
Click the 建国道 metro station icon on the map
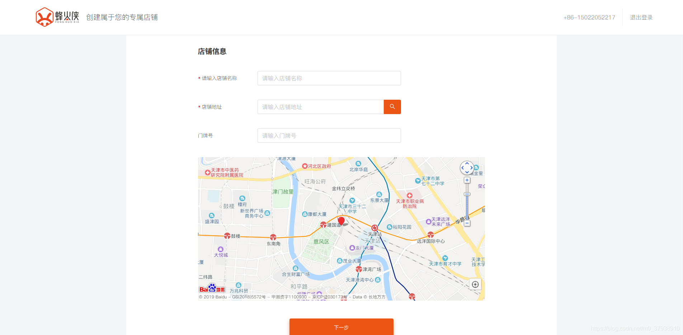coord(323,225)
